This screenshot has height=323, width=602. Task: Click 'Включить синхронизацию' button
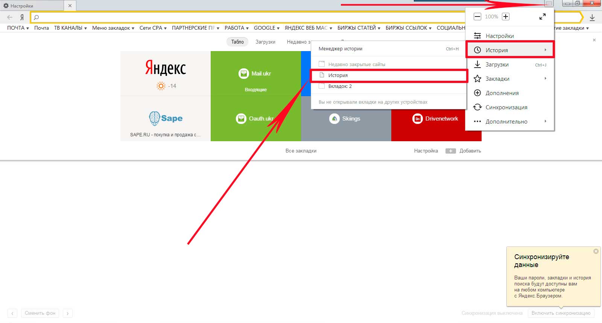tap(561, 313)
